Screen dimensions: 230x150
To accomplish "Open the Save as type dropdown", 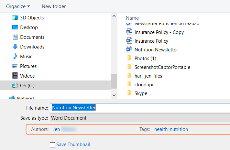I will [139, 118].
